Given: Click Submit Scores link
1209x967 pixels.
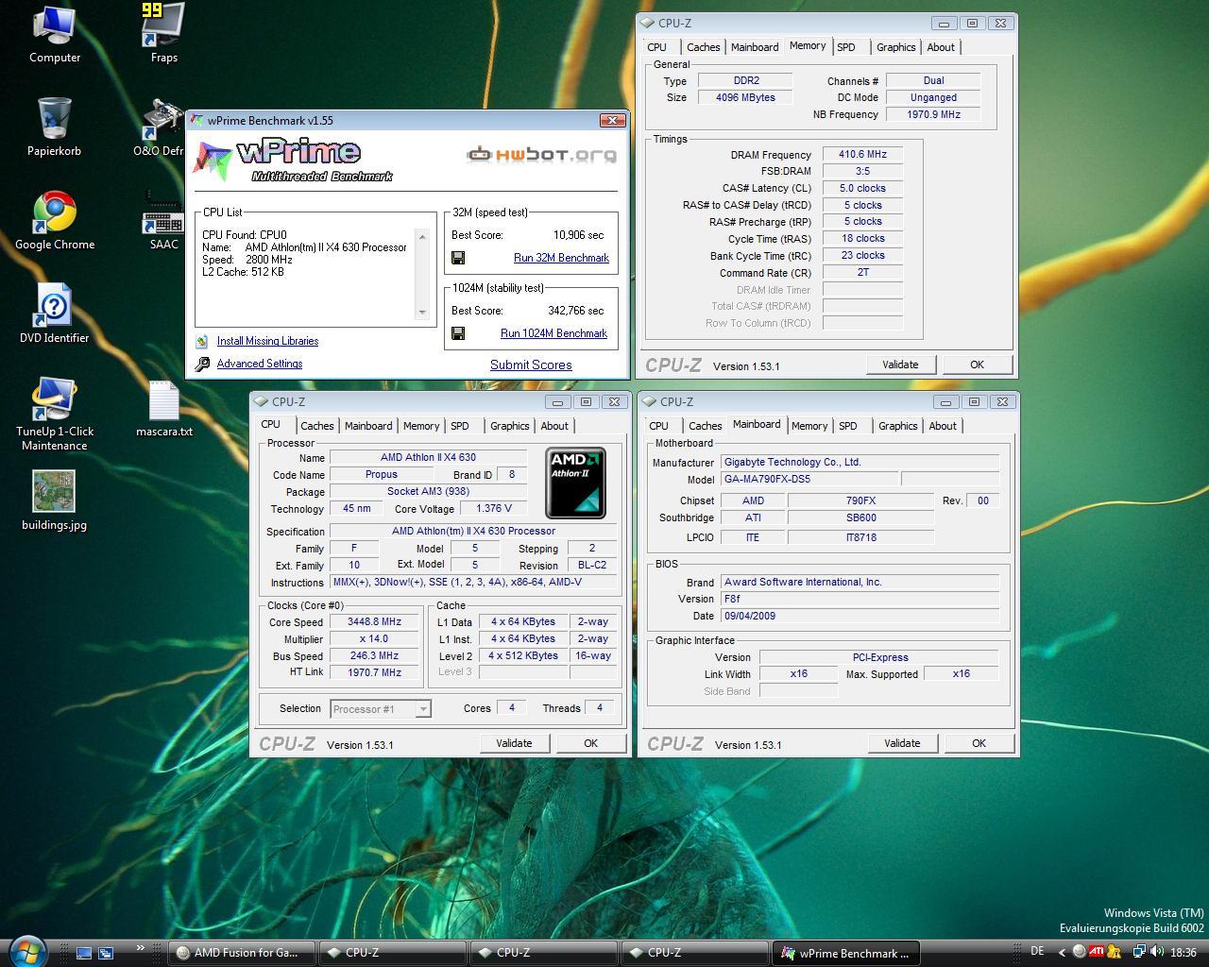Looking at the screenshot, I should pos(531,365).
